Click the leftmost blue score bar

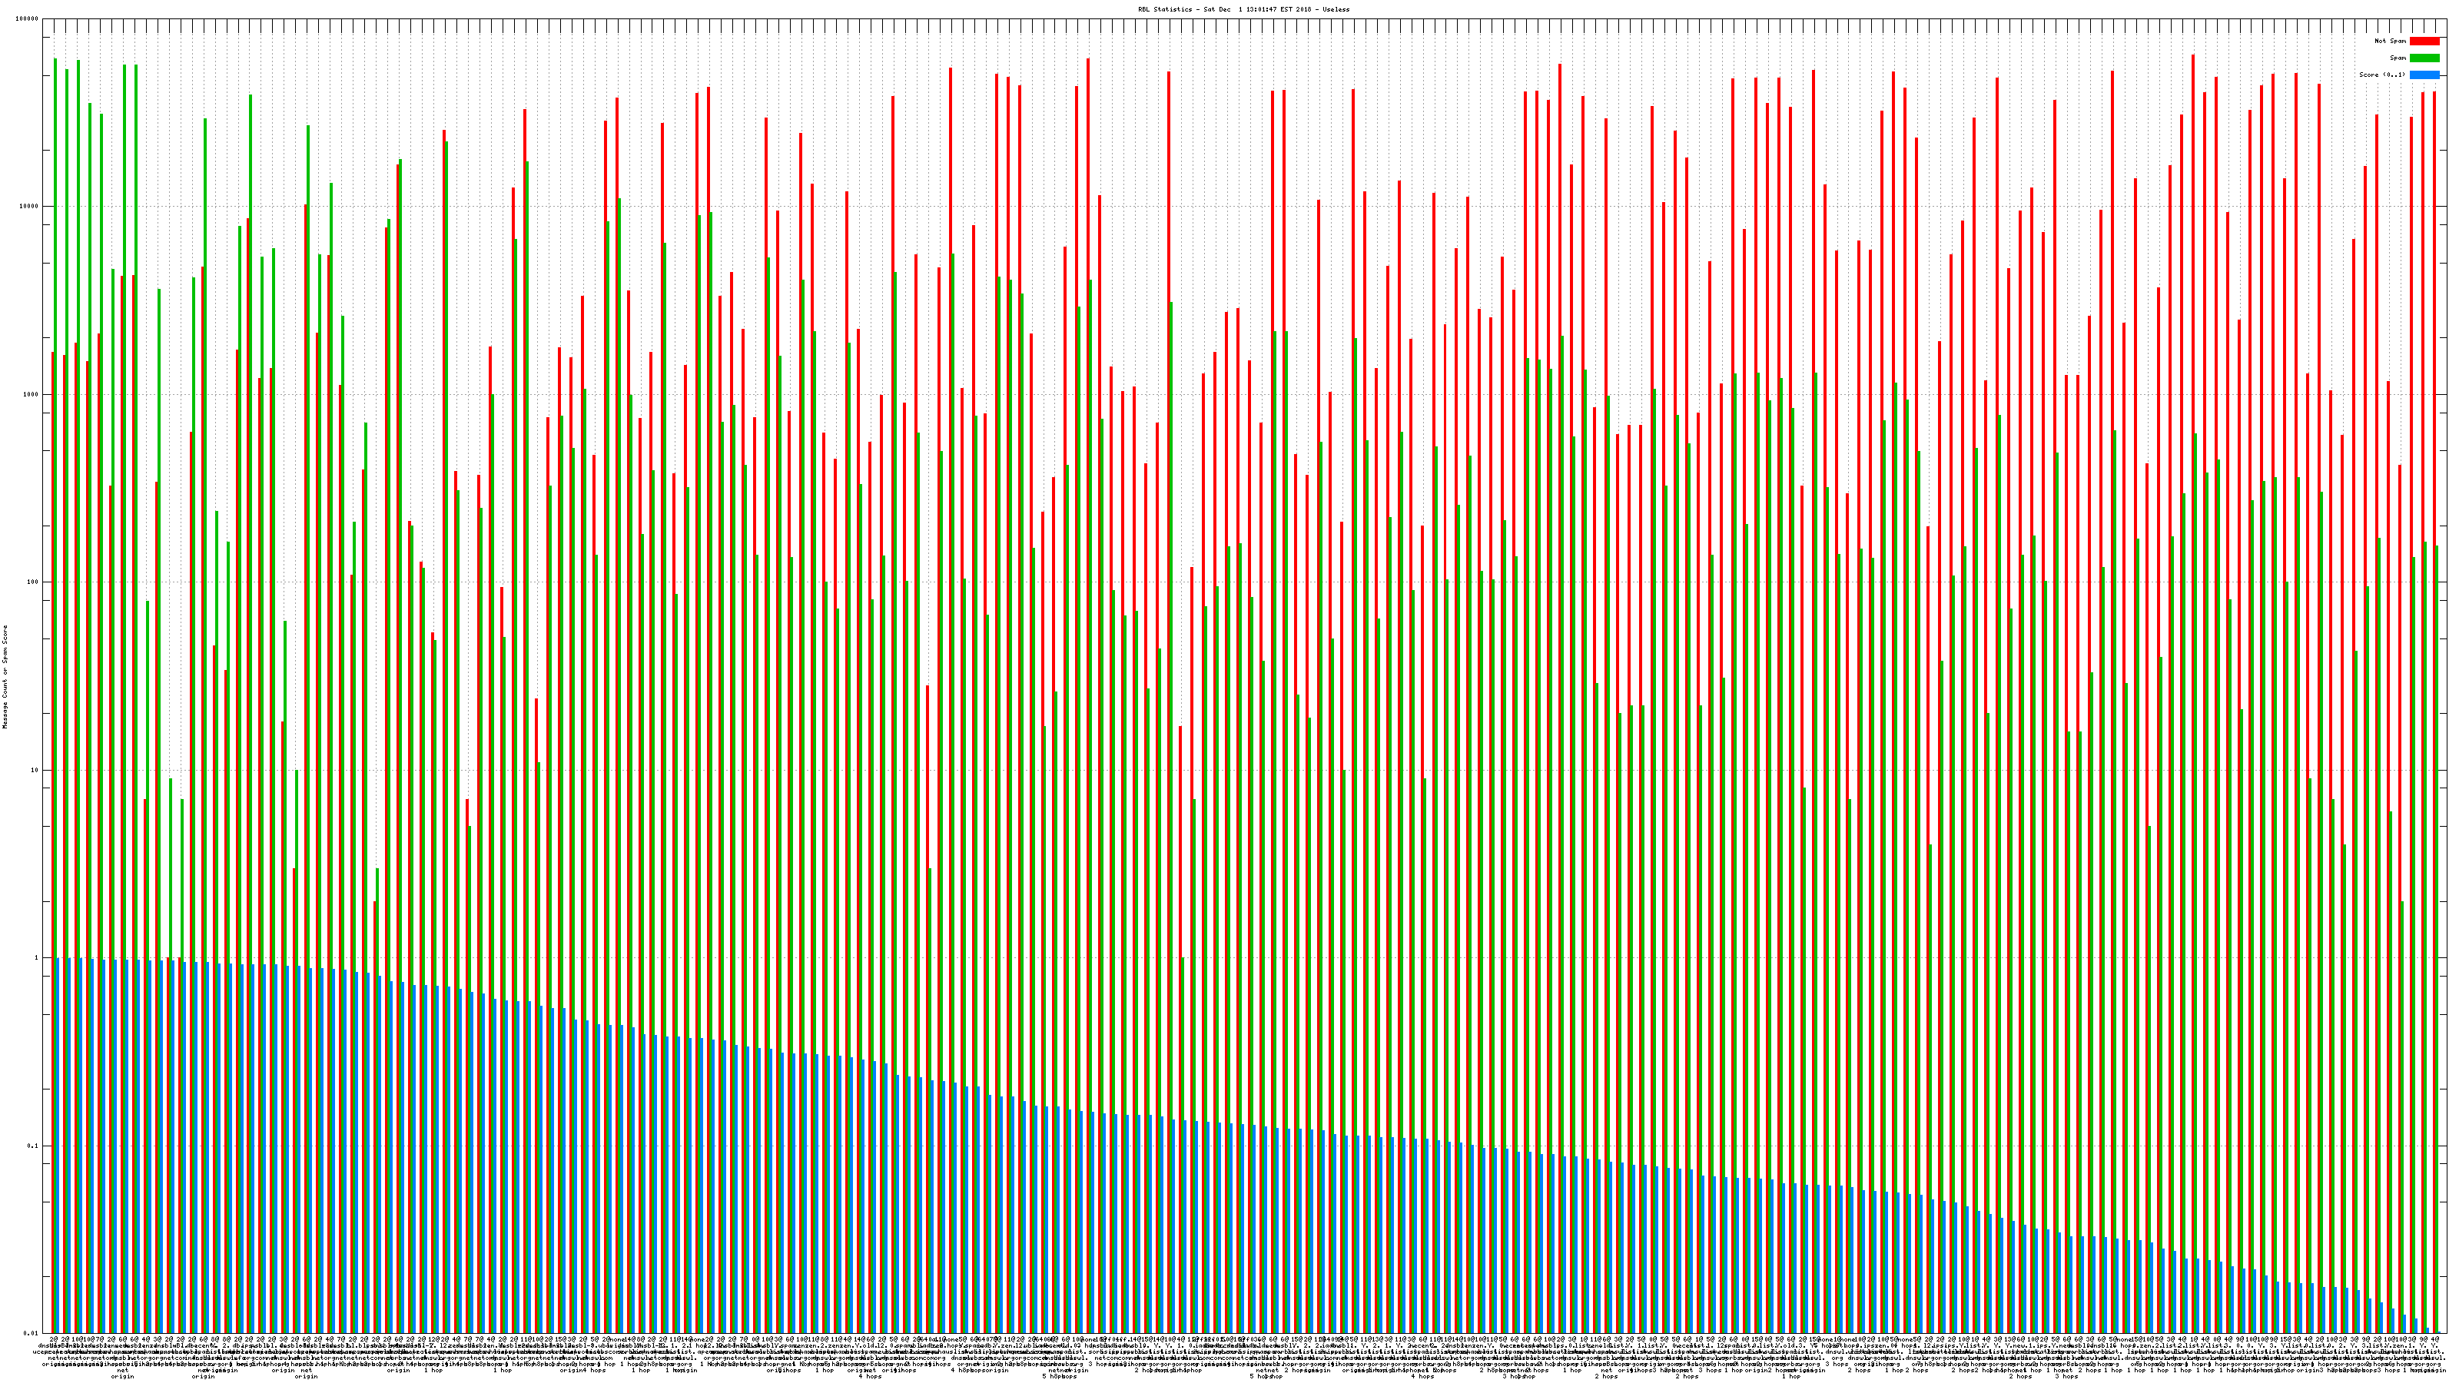58,1146
